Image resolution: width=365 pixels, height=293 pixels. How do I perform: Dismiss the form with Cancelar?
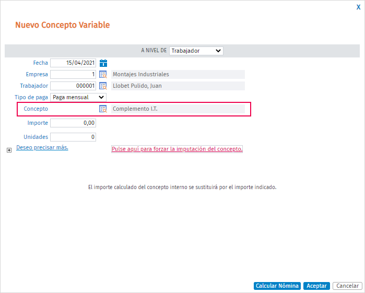[x=347, y=286]
